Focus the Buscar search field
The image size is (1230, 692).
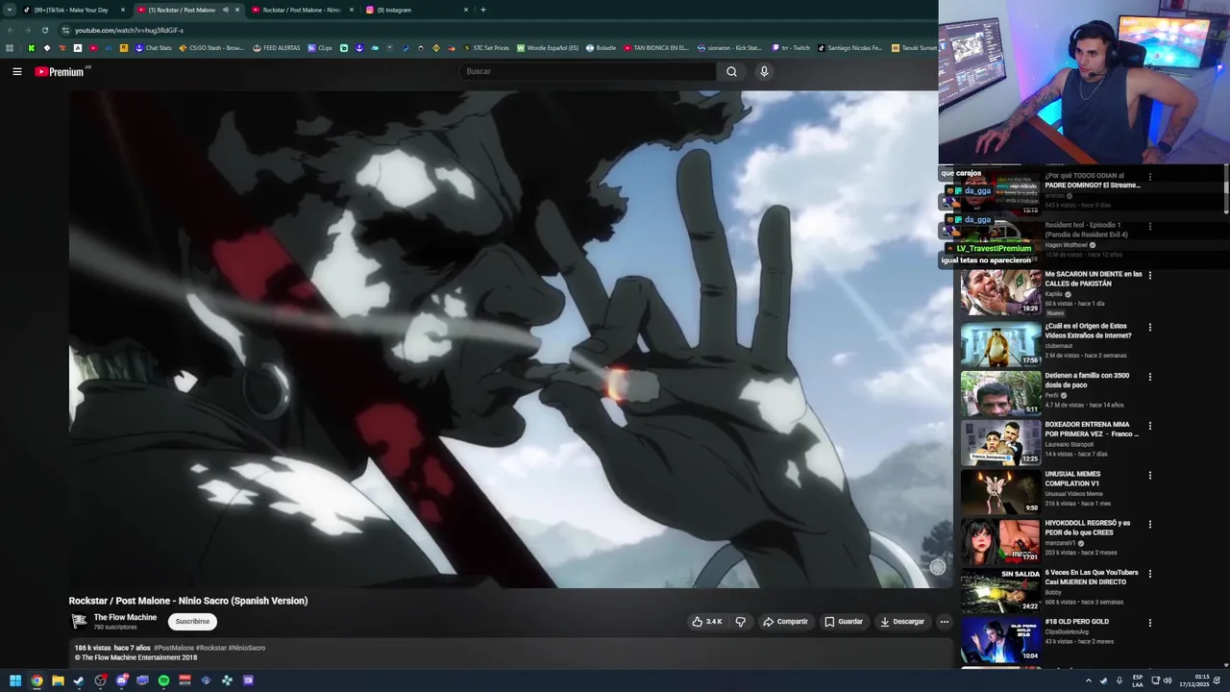click(x=588, y=71)
